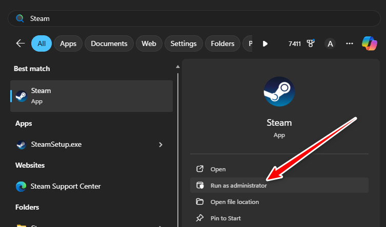
Task: Expand SteamSetup.exe details with chevron
Action: point(160,145)
